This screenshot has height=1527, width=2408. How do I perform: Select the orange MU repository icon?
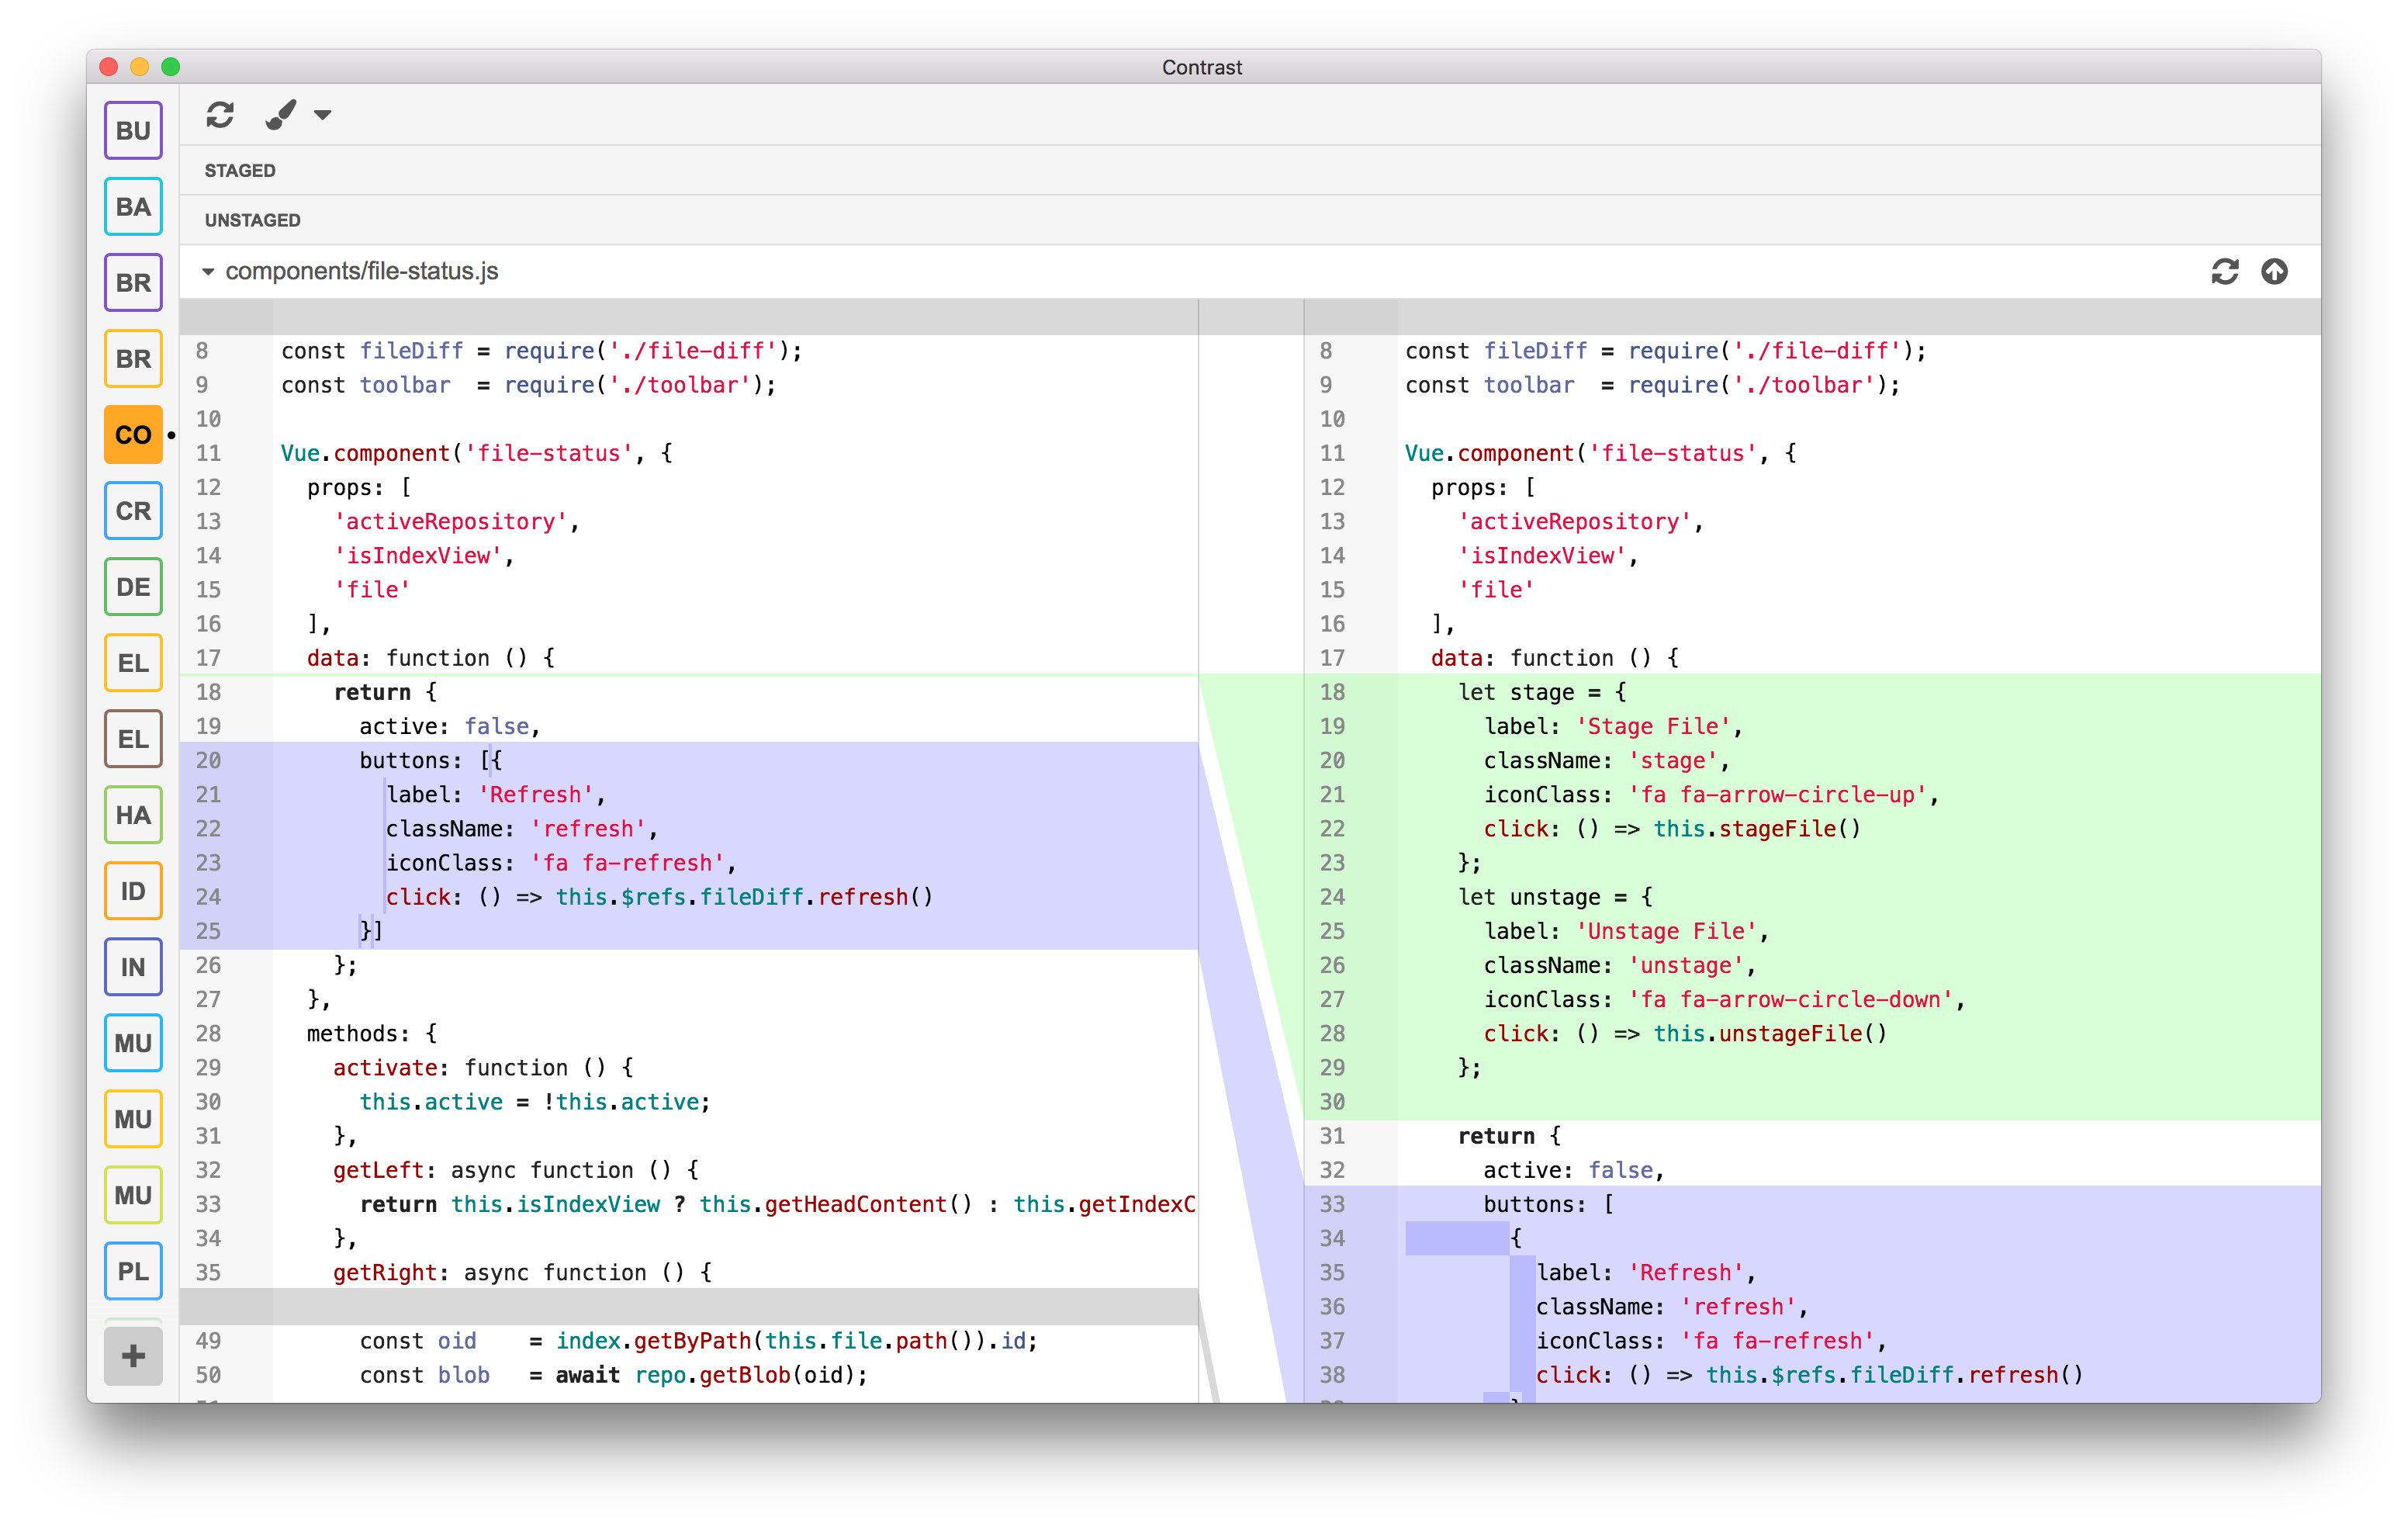pyautogui.click(x=133, y=1118)
